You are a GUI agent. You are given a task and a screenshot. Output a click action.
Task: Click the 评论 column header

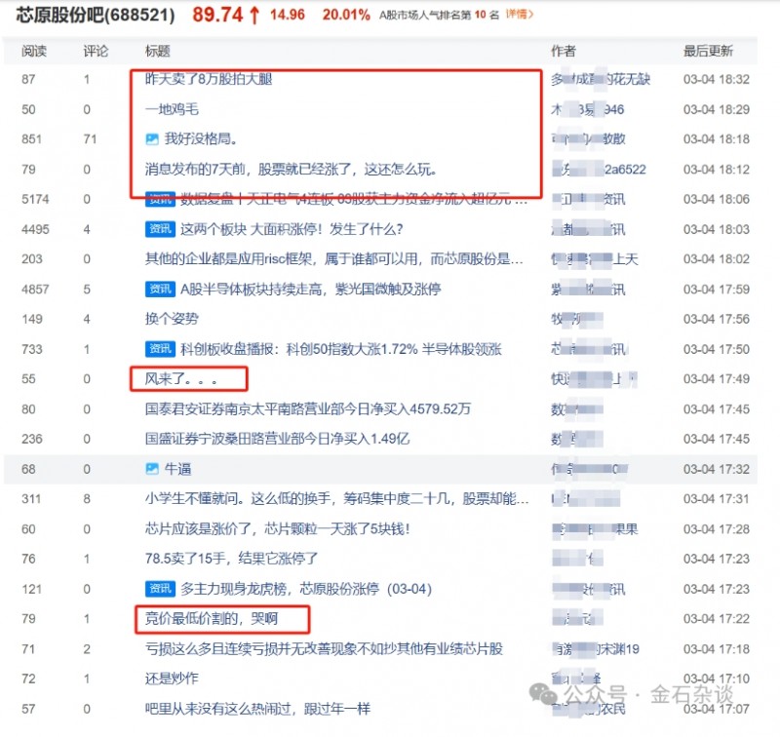[96, 51]
